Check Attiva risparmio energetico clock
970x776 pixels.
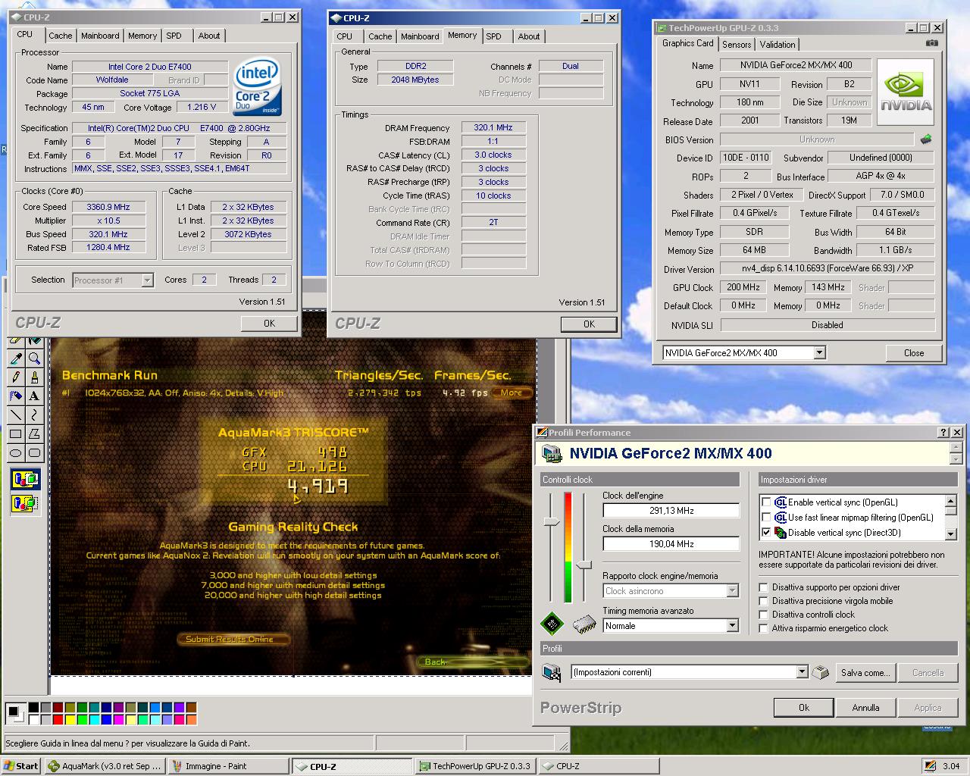[x=764, y=628]
